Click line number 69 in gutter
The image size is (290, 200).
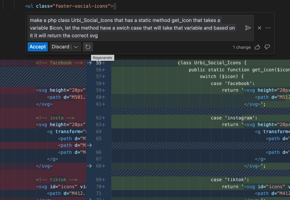click(x=99, y=180)
